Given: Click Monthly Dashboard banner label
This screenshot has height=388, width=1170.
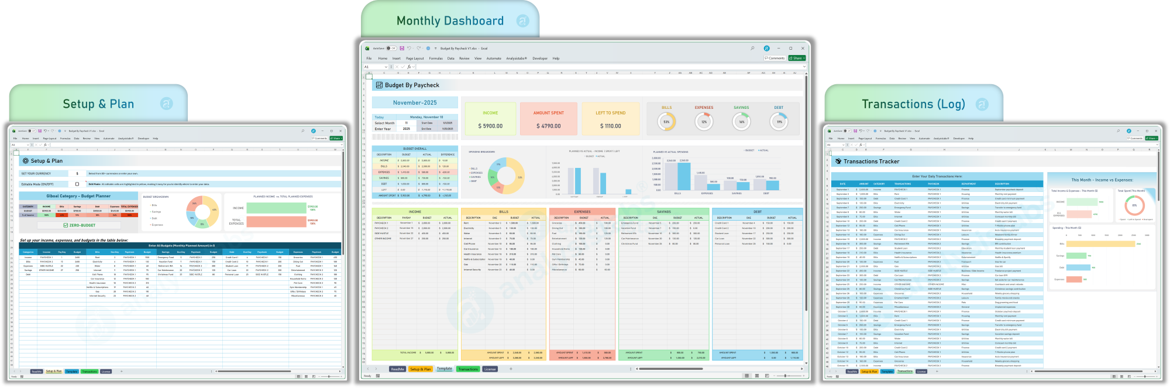Looking at the screenshot, I should [450, 21].
